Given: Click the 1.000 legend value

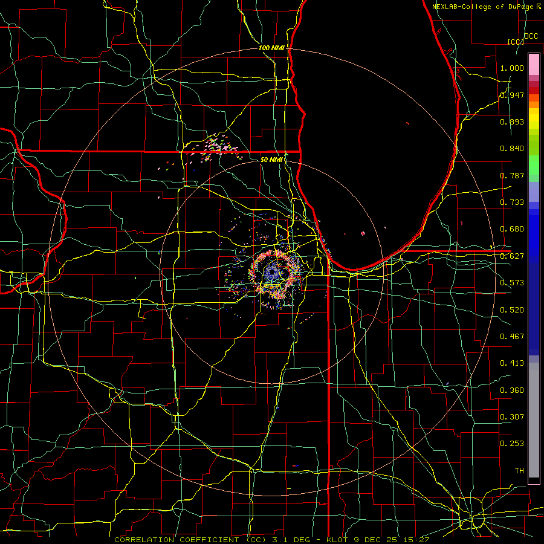Looking at the screenshot, I should pyautogui.click(x=512, y=68).
